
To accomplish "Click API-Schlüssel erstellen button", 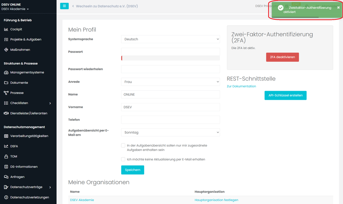I will [x=286, y=95].
